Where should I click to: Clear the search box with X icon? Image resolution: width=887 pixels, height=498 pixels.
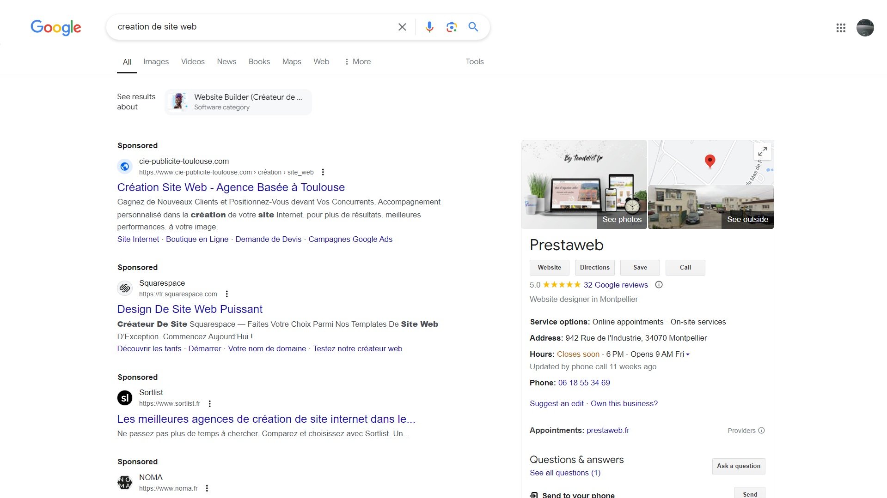click(402, 27)
